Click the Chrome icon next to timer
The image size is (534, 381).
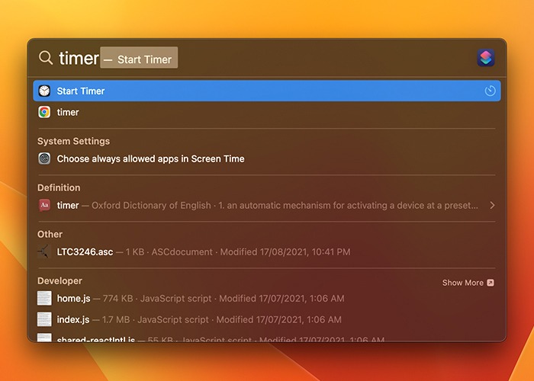point(44,112)
